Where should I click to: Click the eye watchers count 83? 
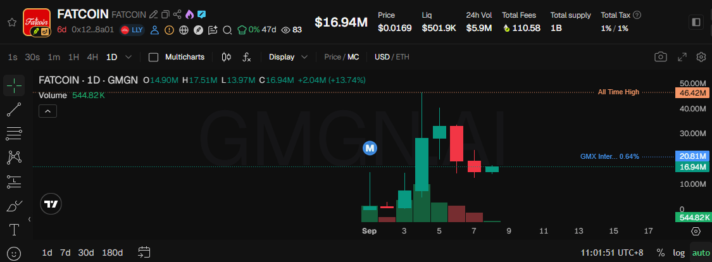292,30
